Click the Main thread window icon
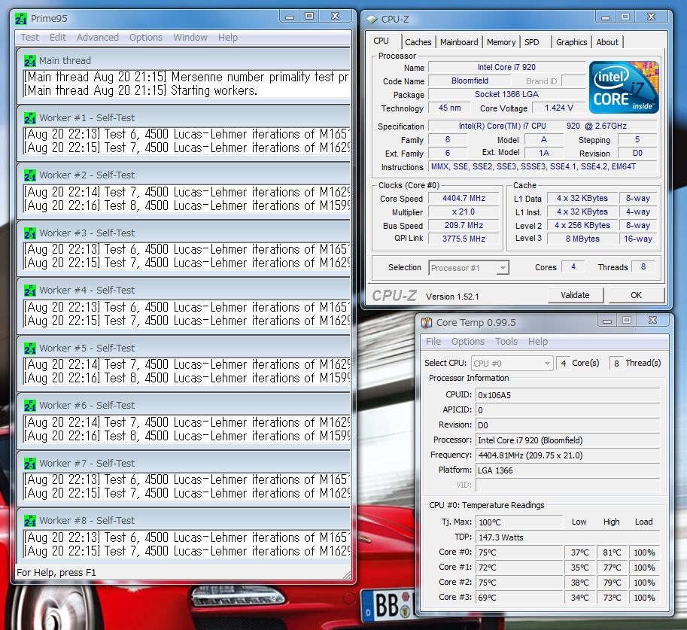This screenshot has height=630, width=687. pos(30,61)
